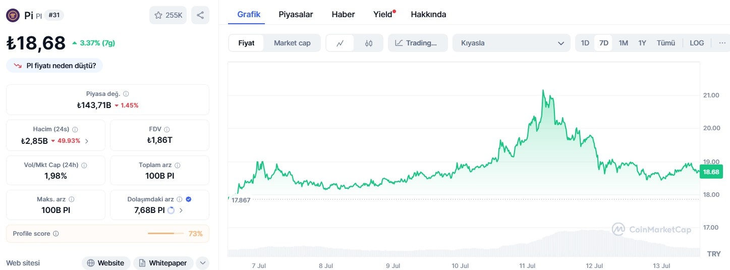Click the verified badge on Dolaşımdaki arz
The image size is (730, 270).
[x=188, y=199]
